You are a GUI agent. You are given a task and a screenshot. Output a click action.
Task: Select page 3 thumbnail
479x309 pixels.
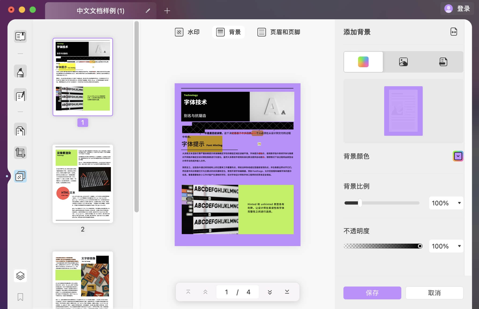83,280
